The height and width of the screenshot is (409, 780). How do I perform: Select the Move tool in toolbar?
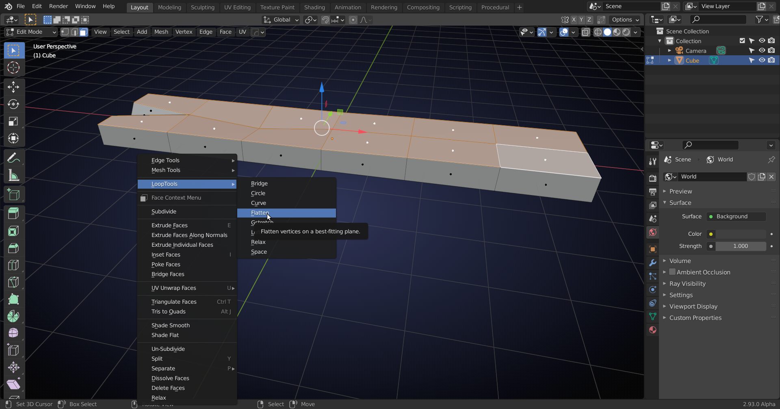[x=13, y=87]
